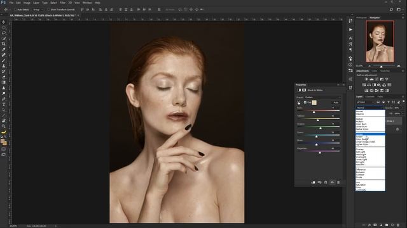Adjust the Reds slider handle
This screenshot has height=228, width=407.
pos(314,112)
